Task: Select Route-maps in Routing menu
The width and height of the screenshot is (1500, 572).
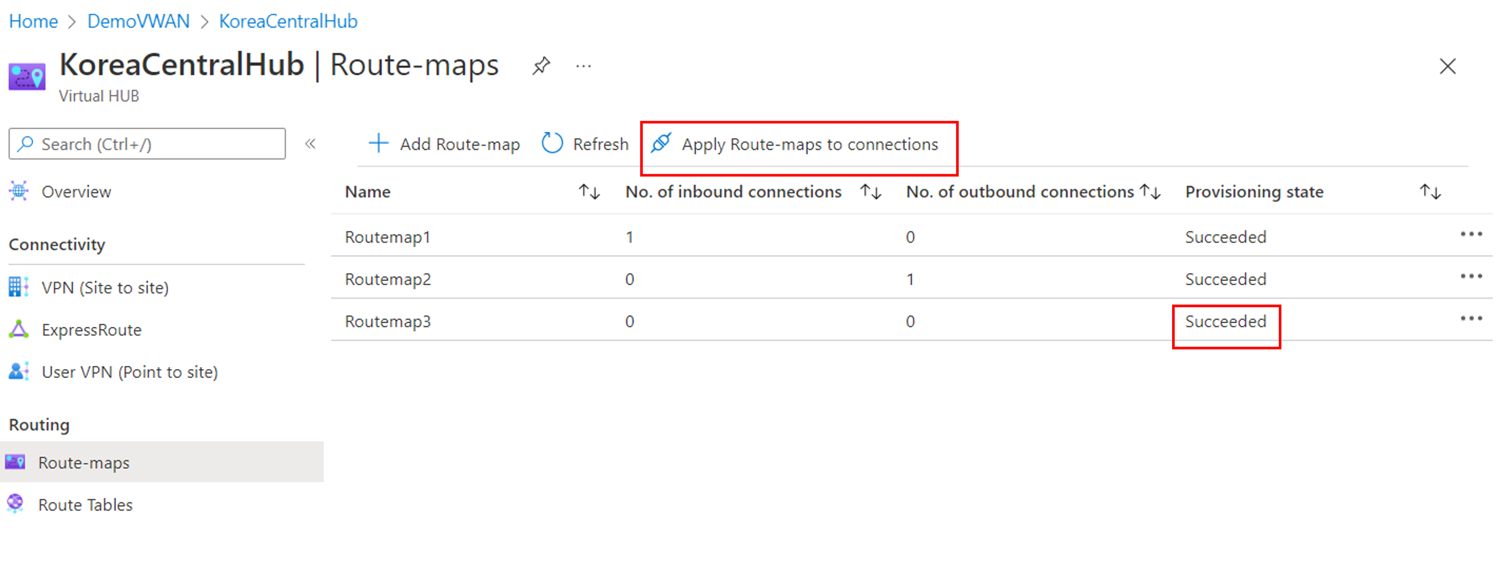Action: 84,463
